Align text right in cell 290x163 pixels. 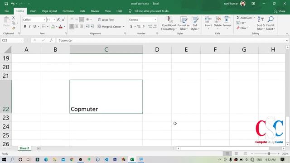click(82, 26)
